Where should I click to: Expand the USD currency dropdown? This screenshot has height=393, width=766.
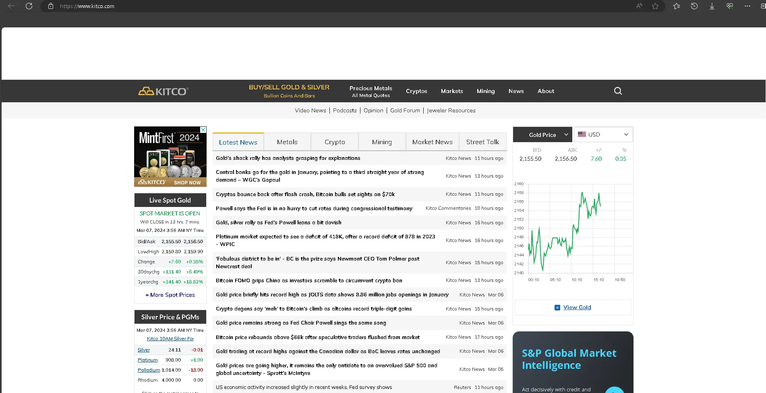tap(603, 134)
